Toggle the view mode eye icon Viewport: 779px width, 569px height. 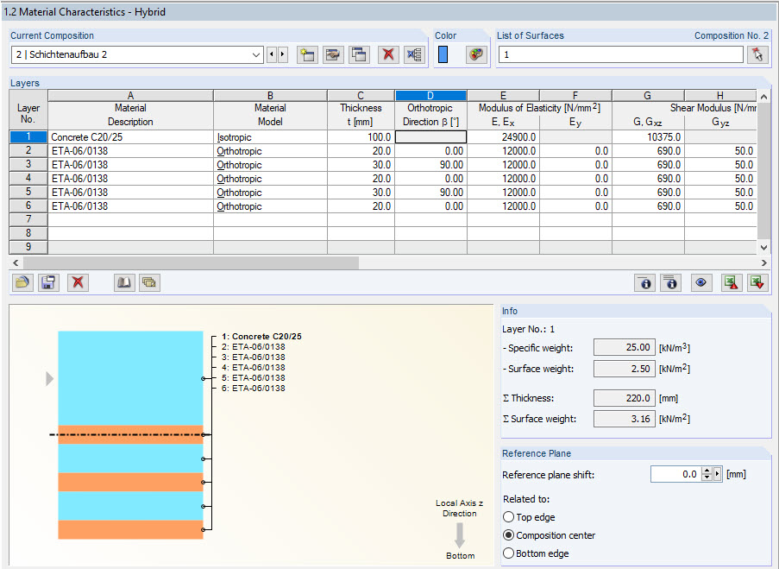[x=701, y=282]
